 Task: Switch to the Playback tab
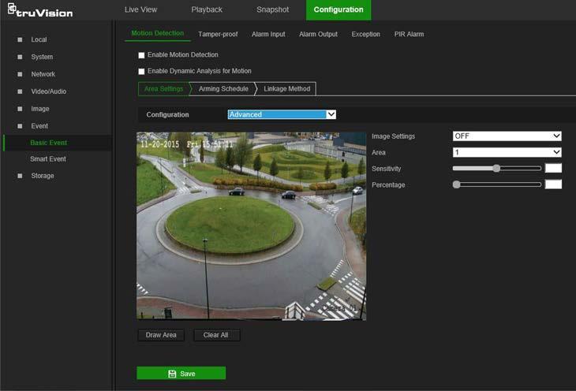pos(207,10)
